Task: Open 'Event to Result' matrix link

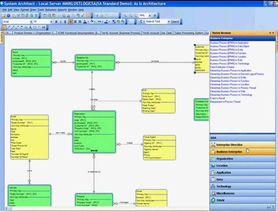Action: tap(217, 98)
